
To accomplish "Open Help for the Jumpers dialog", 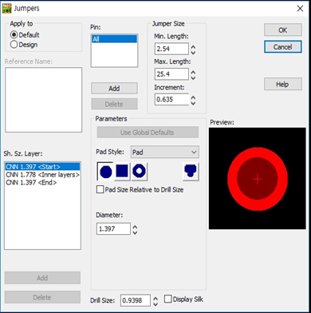I will (x=283, y=85).
